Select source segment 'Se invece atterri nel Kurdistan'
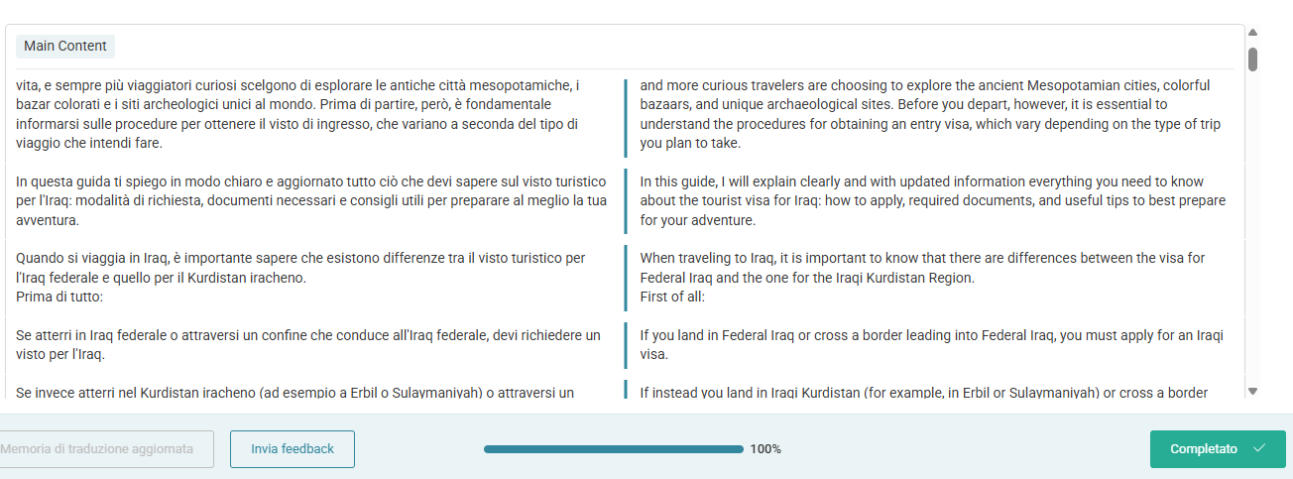The width and height of the screenshot is (1293, 479). tap(312, 392)
